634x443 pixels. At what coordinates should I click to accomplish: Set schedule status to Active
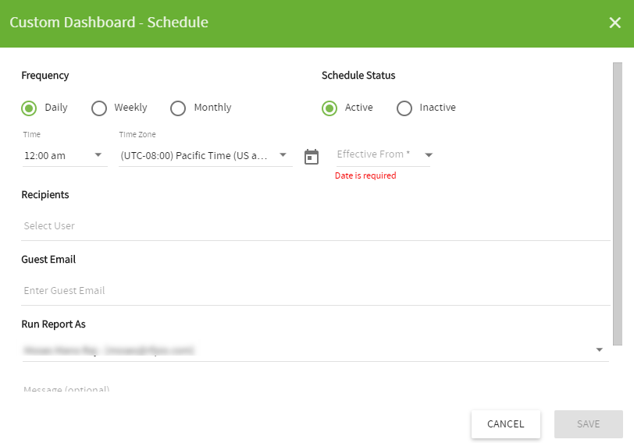pyautogui.click(x=329, y=108)
